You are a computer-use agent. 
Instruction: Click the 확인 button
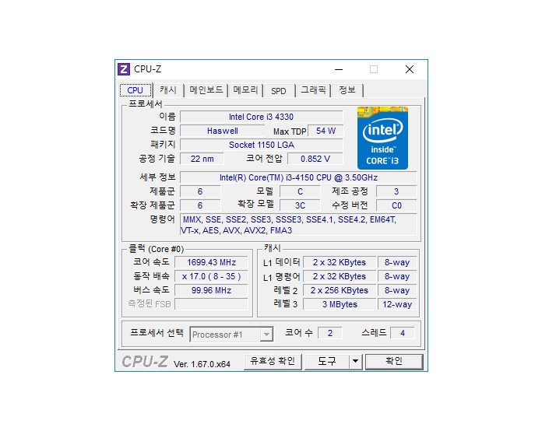pos(394,362)
